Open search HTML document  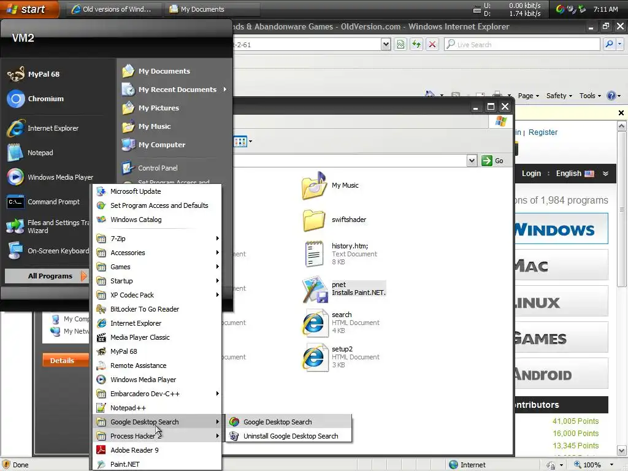[x=340, y=323]
